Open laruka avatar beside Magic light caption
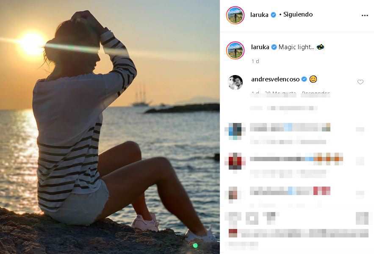This screenshot has width=374, height=254. [235, 50]
